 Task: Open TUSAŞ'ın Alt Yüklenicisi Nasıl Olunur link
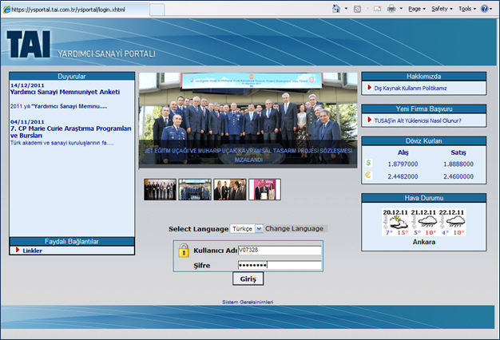coord(418,121)
